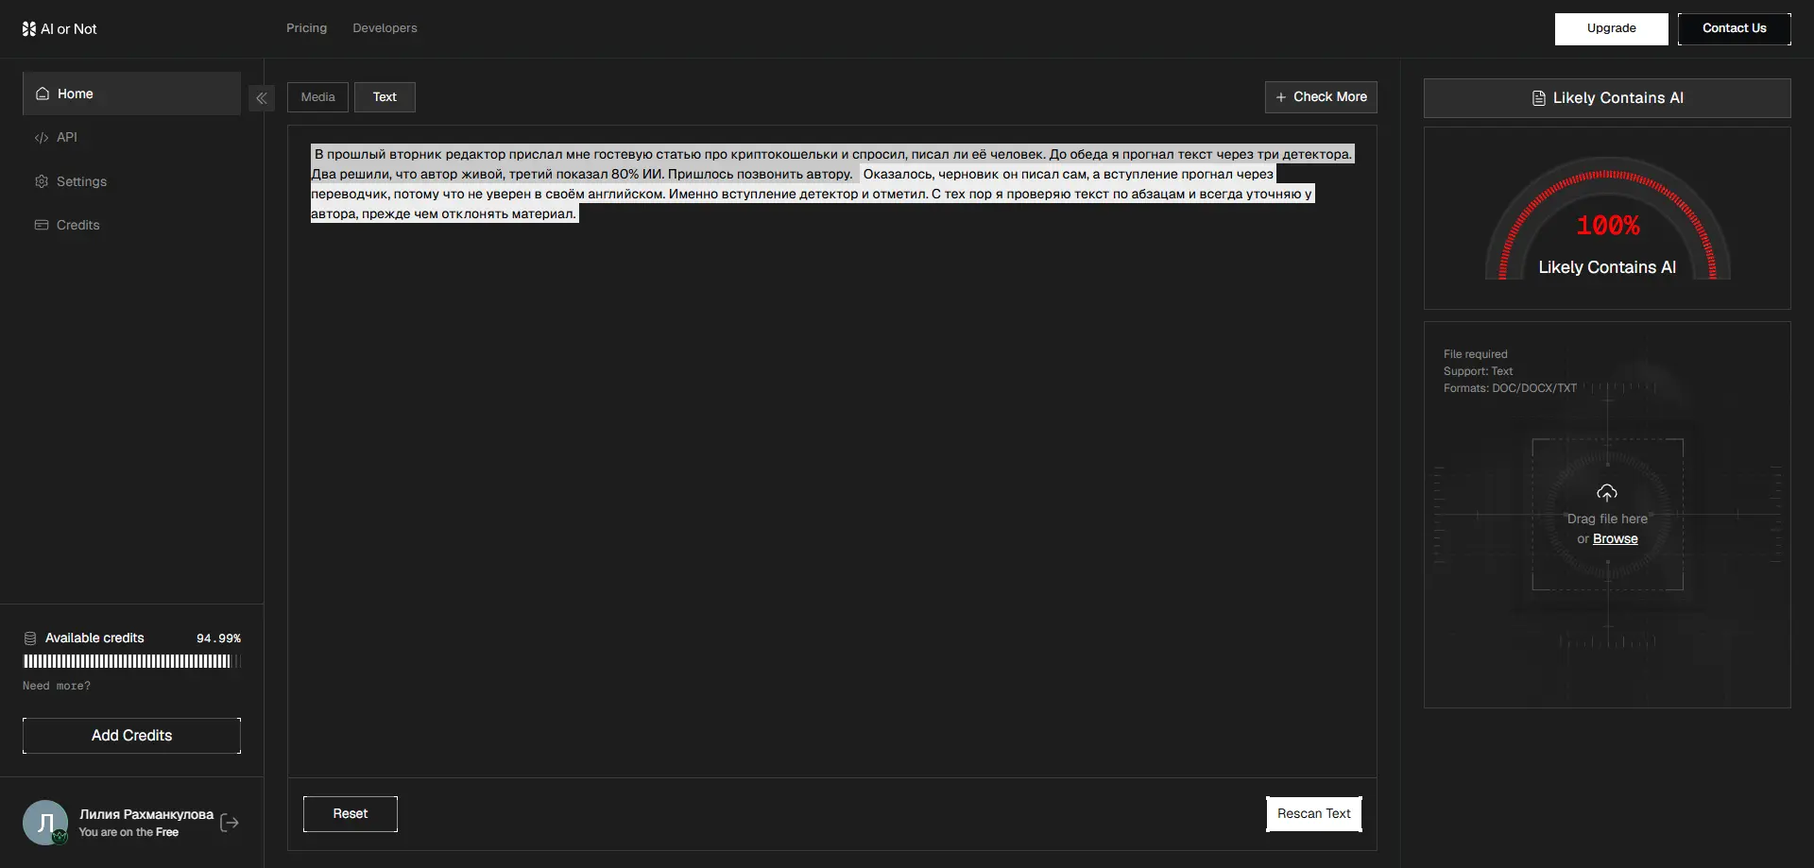
Task: Click the AI or Not logo
Action: [x=60, y=29]
